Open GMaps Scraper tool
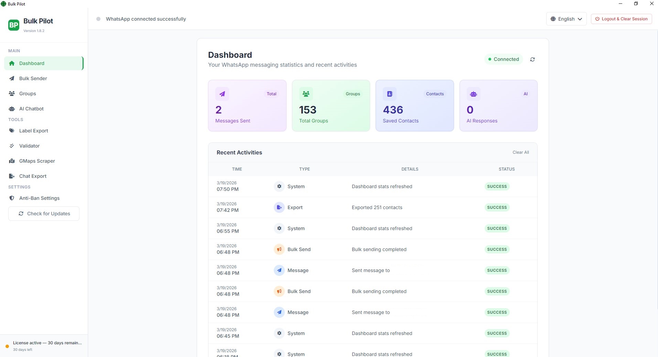Image resolution: width=658 pixels, height=357 pixels. [37, 161]
